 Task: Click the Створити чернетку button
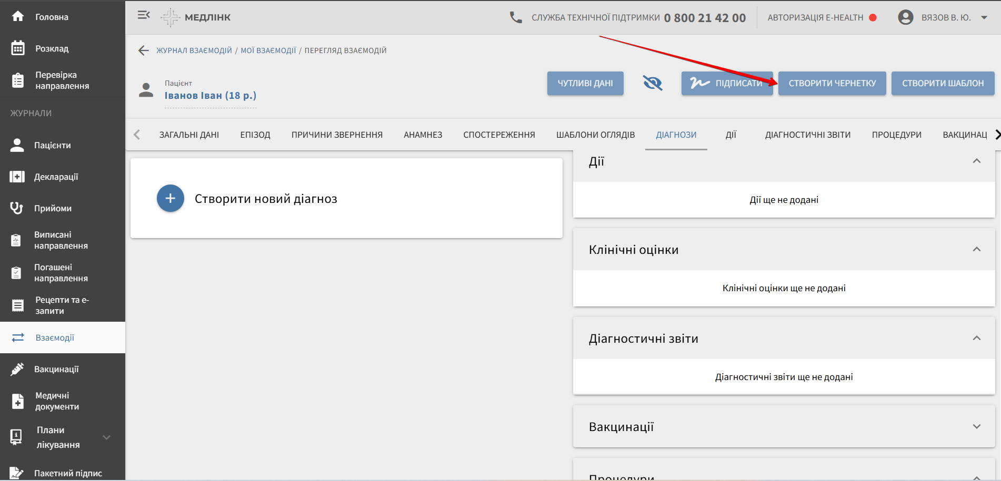tap(832, 83)
